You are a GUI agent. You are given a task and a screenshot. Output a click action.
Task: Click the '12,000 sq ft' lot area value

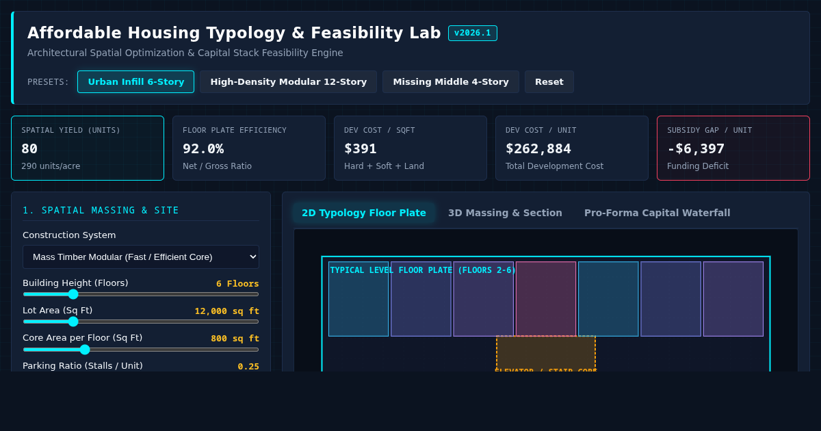click(x=226, y=311)
